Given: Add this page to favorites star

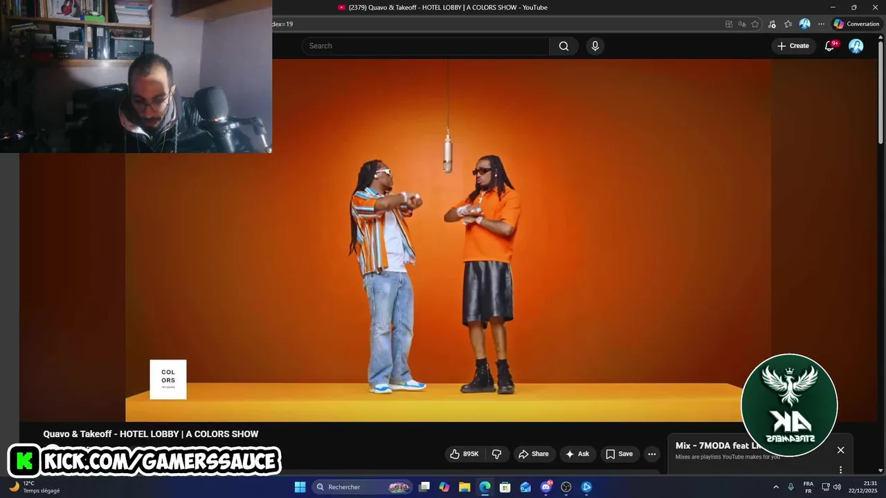Looking at the screenshot, I should tap(755, 24).
